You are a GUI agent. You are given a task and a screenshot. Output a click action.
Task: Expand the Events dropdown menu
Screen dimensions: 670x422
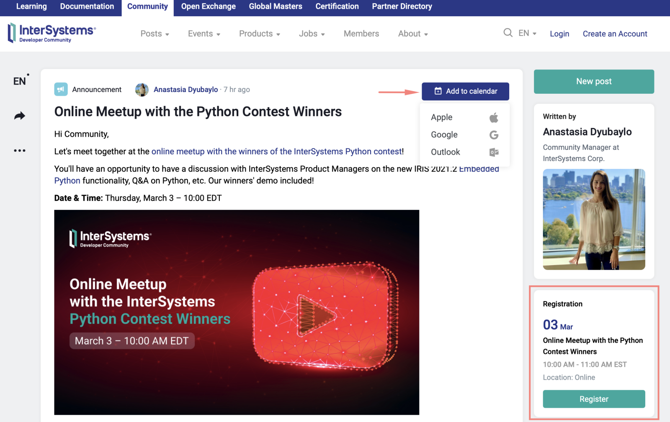[x=204, y=34]
